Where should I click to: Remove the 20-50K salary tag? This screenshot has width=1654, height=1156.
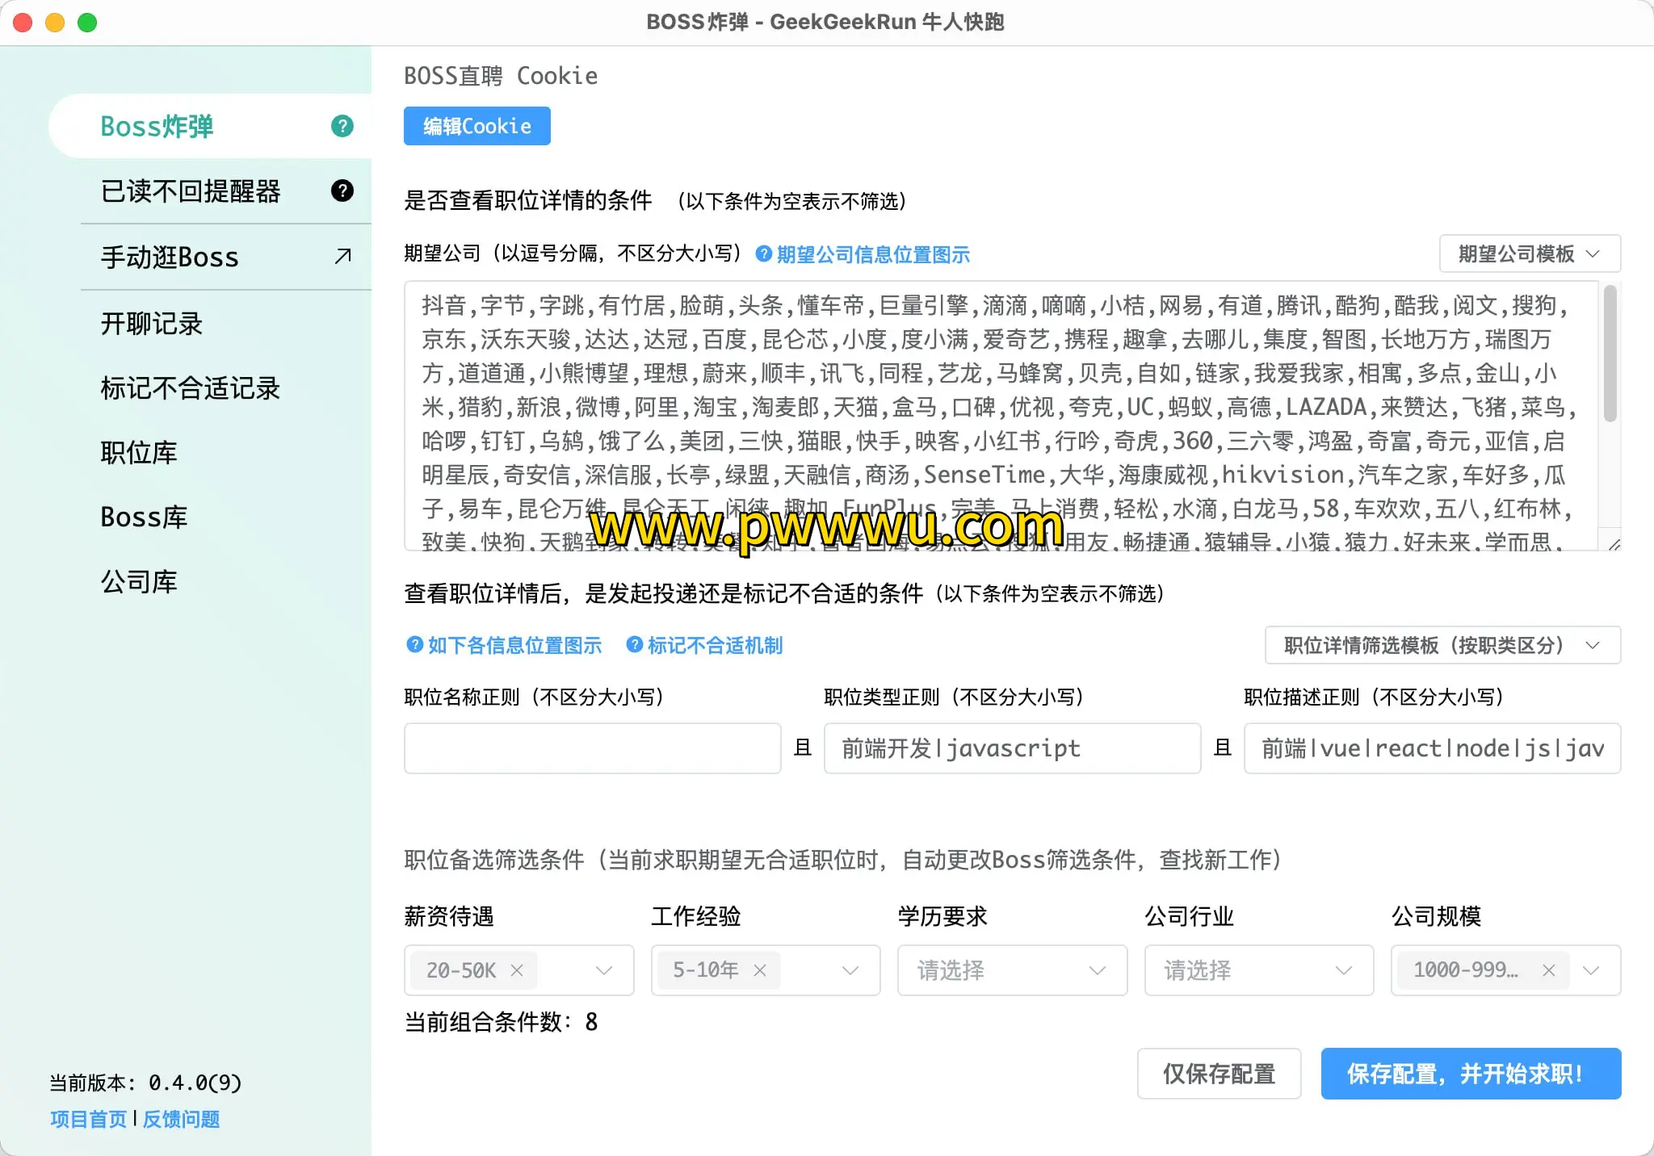[517, 970]
